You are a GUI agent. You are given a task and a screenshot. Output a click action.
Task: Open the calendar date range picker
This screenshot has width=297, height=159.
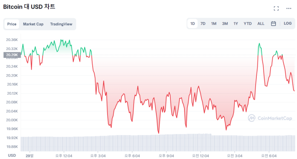(x=274, y=23)
